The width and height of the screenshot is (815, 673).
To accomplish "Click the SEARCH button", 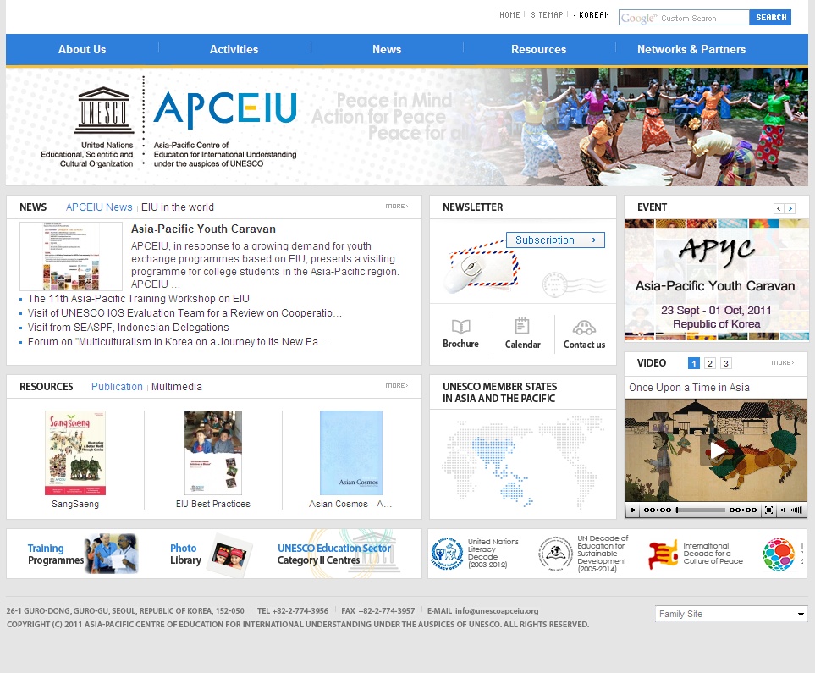I will point(770,17).
